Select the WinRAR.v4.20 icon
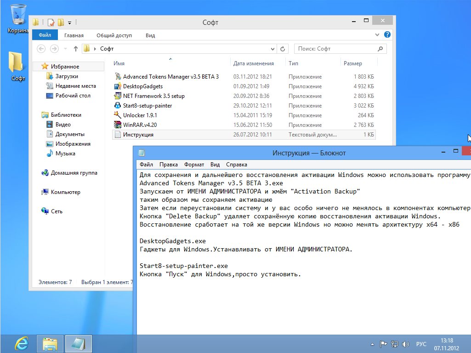 pyautogui.click(x=118, y=125)
